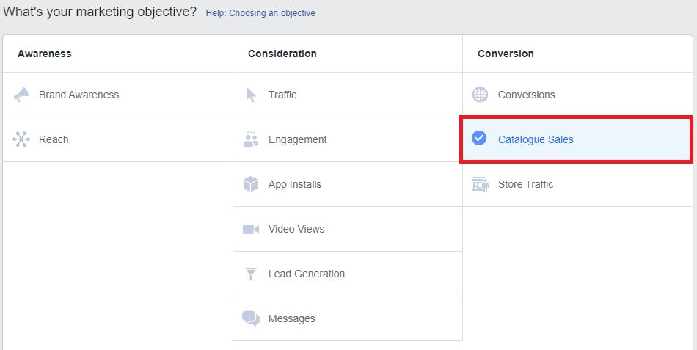Image resolution: width=697 pixels, height=350 pixels.
Task: Select the Brand Awareness objective label
Action: point(79,95)
